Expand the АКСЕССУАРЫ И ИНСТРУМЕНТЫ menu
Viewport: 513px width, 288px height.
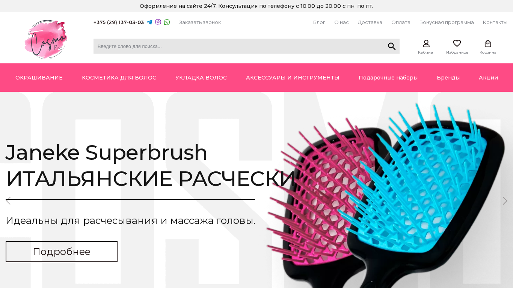click(x=293, y=78)
